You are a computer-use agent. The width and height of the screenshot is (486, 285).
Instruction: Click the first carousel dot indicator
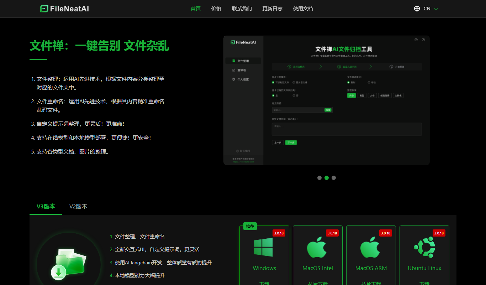point(319,178)
